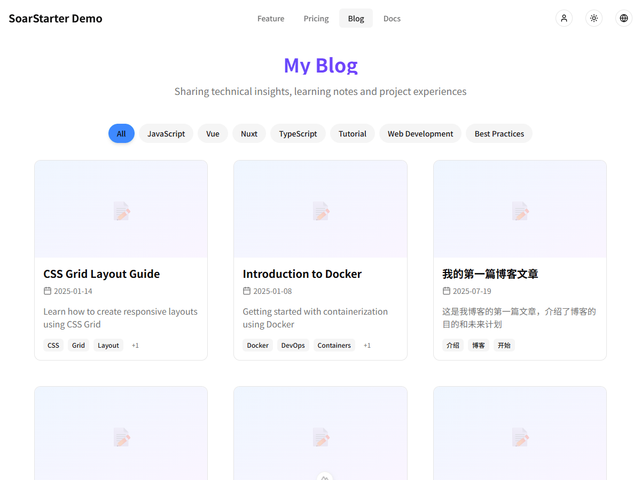Click the pencil placeholder icon on Docker card
This screenshot has width=641, height=480.
(320, 210)
